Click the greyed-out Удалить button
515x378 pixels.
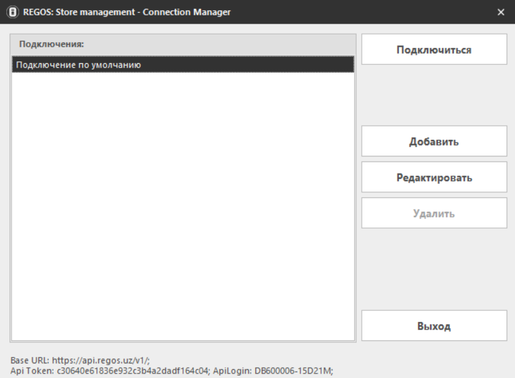click(434, 213)
